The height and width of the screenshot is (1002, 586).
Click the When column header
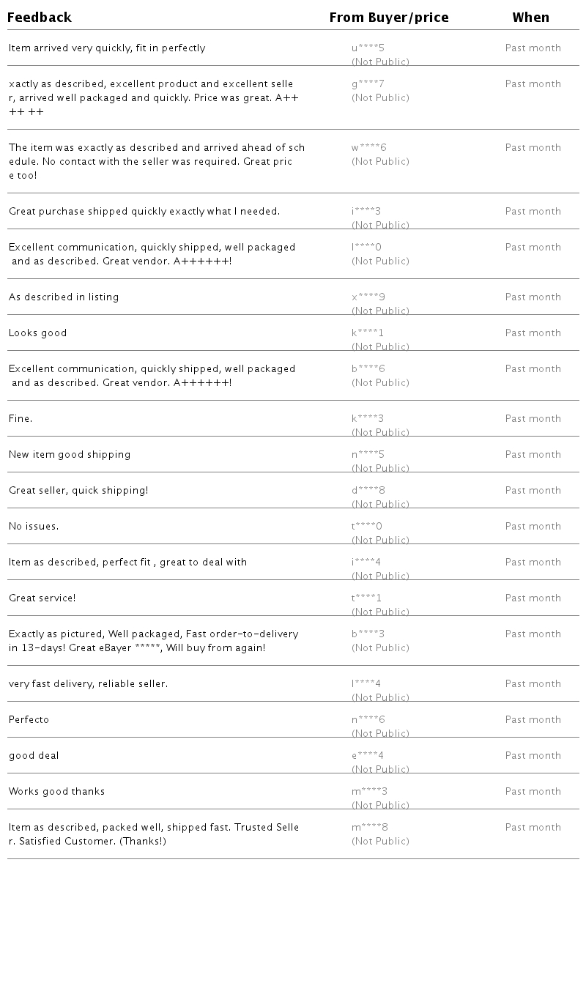pos(530,18)
